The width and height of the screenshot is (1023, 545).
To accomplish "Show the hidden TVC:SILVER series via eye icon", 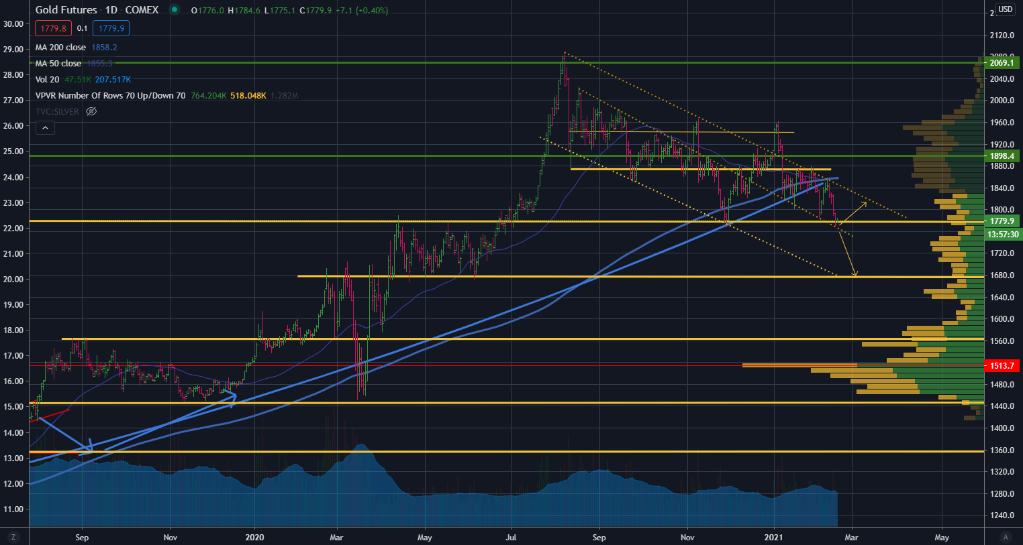I will pos(91,111).
